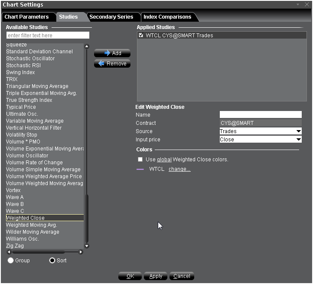Open the Index Comparisons tab
The image size is (313, 284).
167,17
